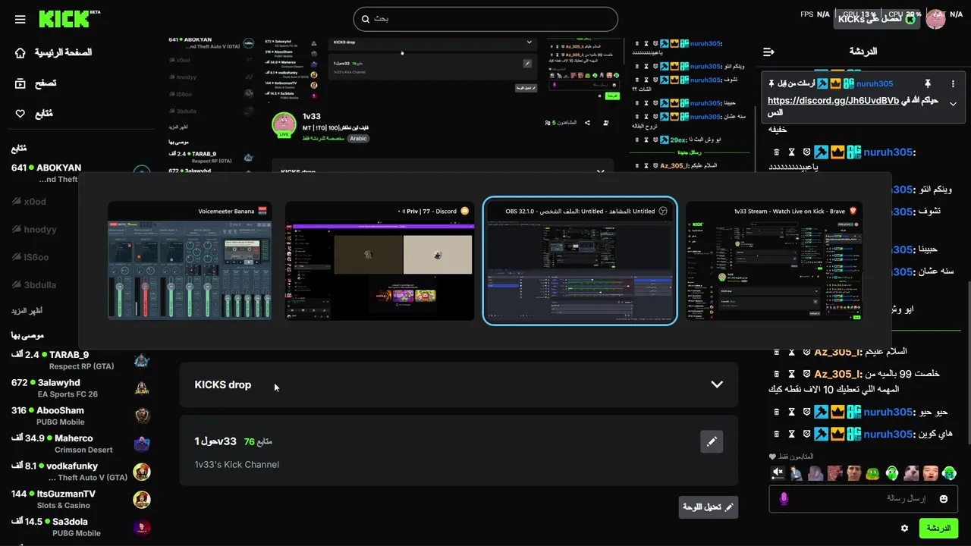The height and width of the screenshot is (546, 971).
Task: Open the chat settings gear
Action: tap(904, 529)
